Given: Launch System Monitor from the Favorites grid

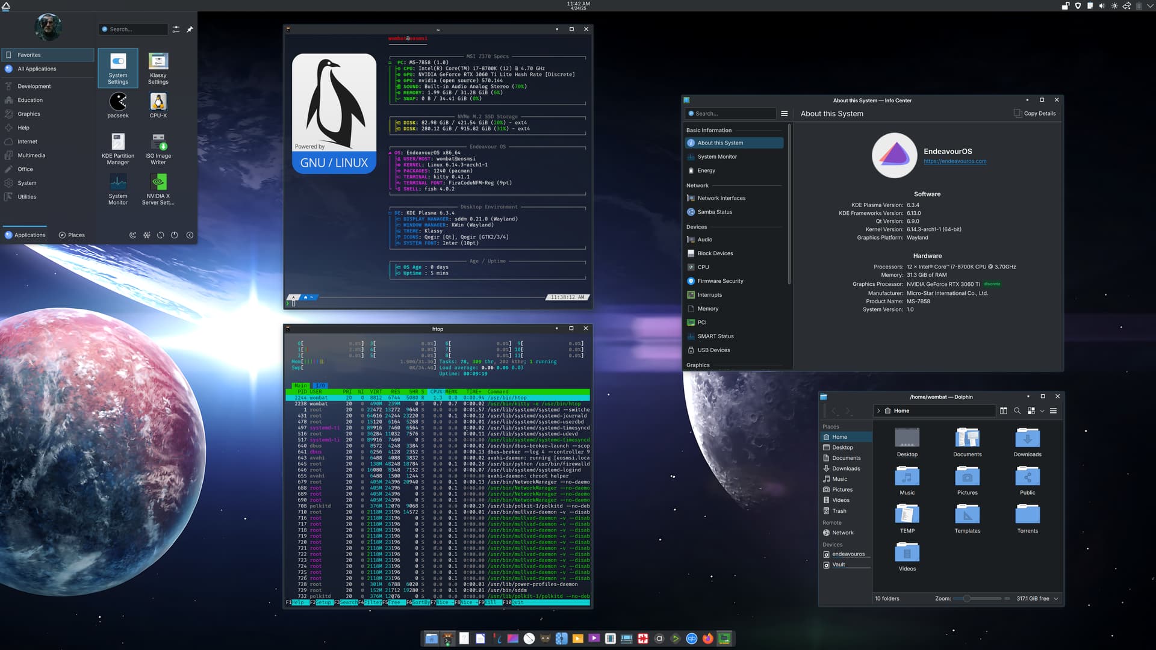Looking at the screenshot, I should coord(118,189).
